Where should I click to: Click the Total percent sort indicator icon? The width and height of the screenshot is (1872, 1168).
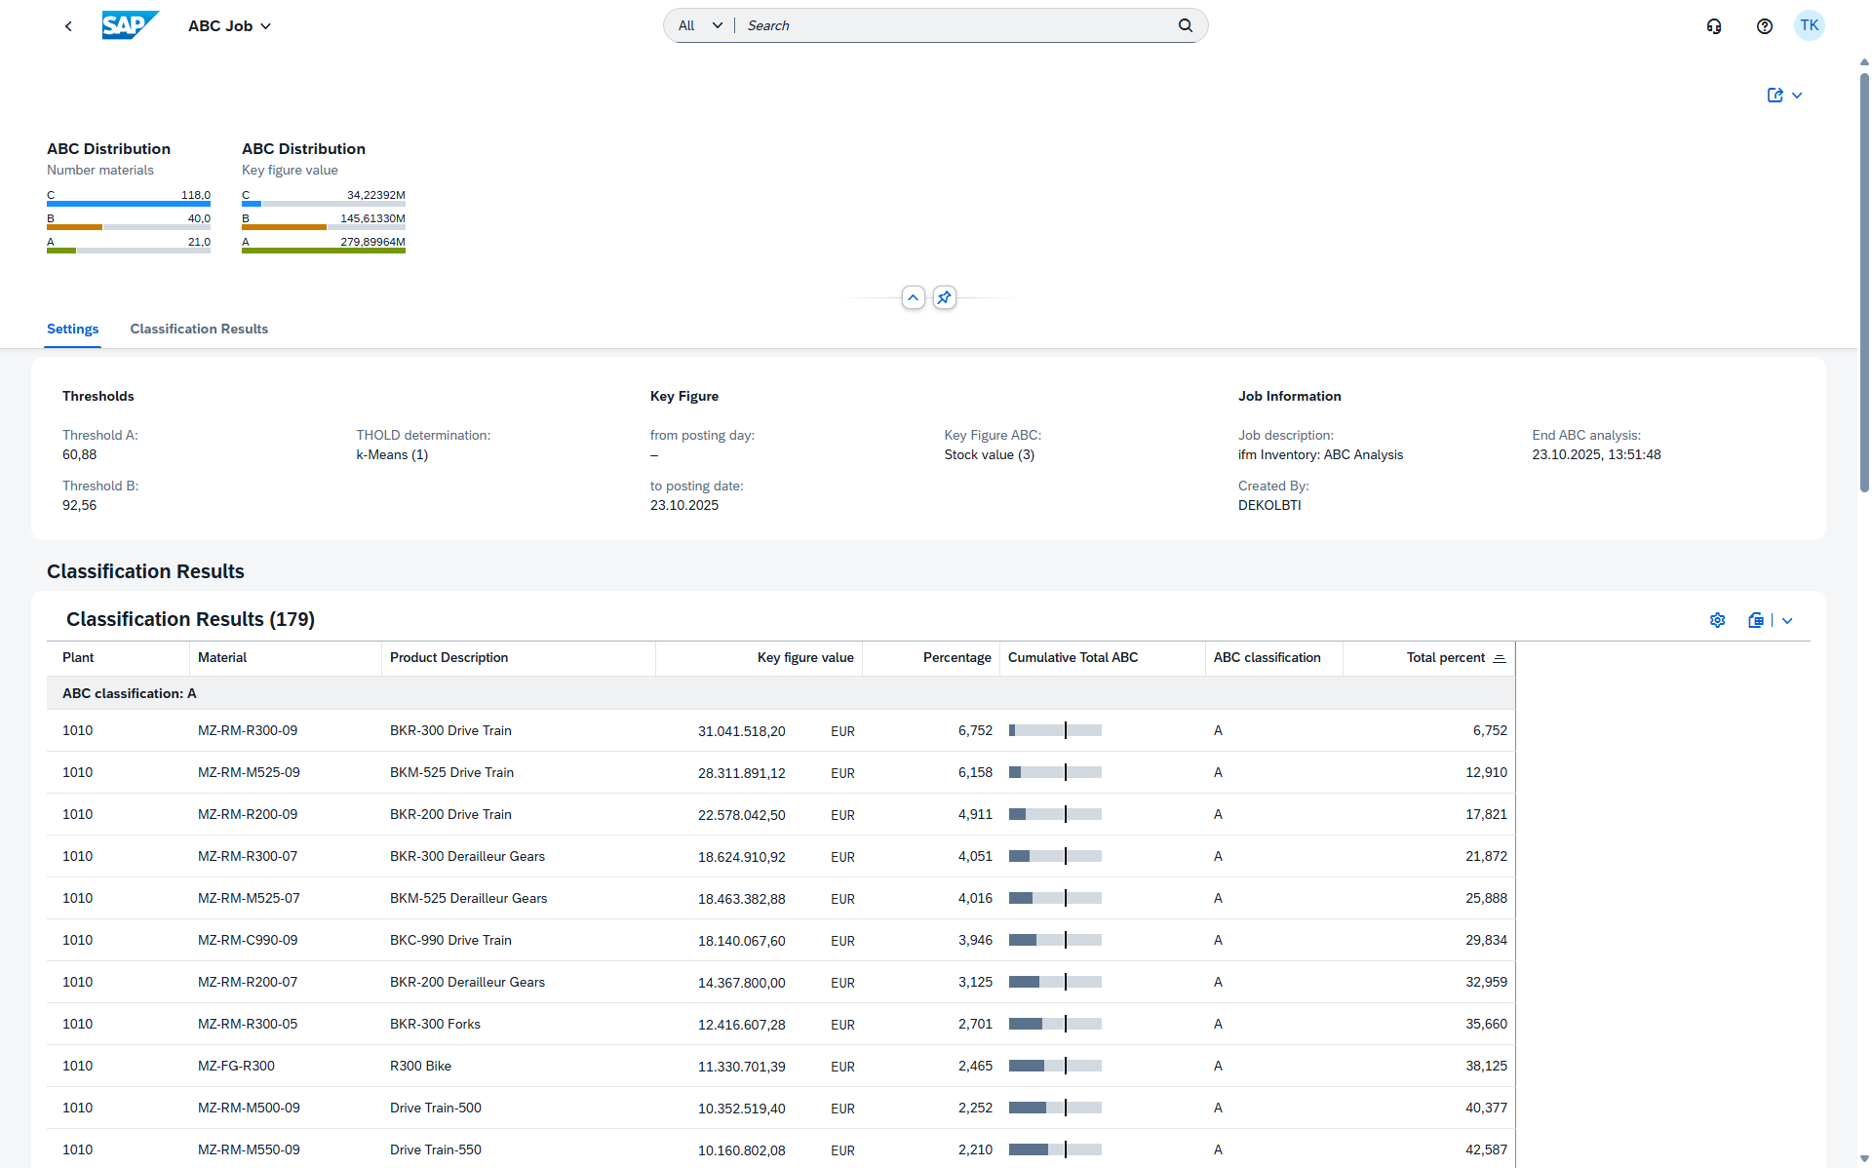[1500, 658]
